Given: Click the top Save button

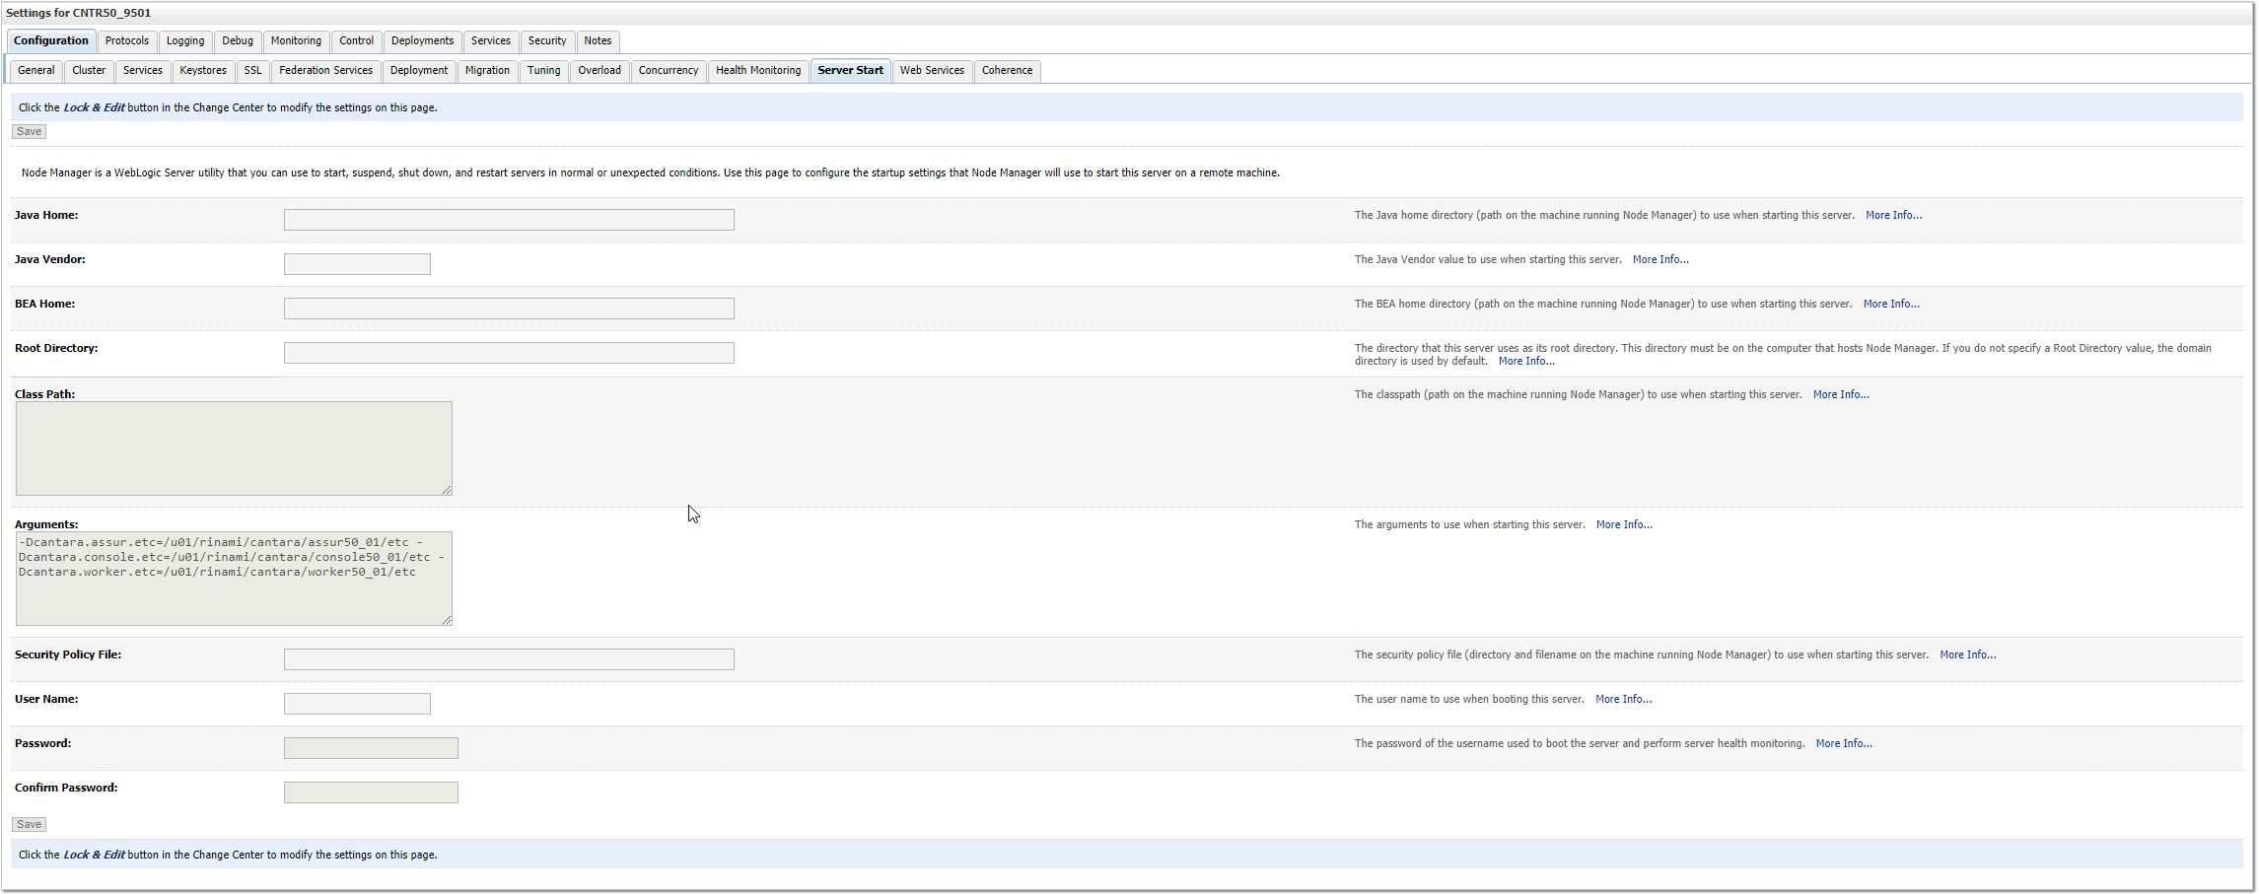Looking at the screenshot, I should click(29, 132).
